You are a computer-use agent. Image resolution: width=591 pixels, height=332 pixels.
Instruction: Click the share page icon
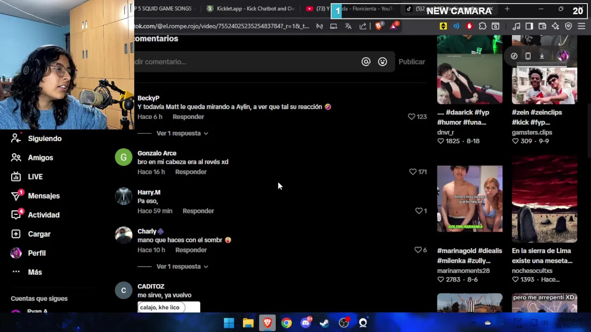coord(363,26)
